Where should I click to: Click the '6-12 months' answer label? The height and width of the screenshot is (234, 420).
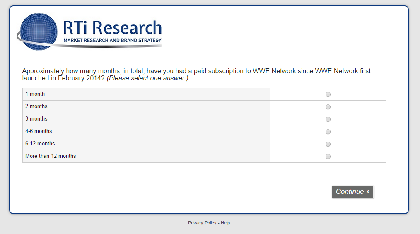pos(40,144)
